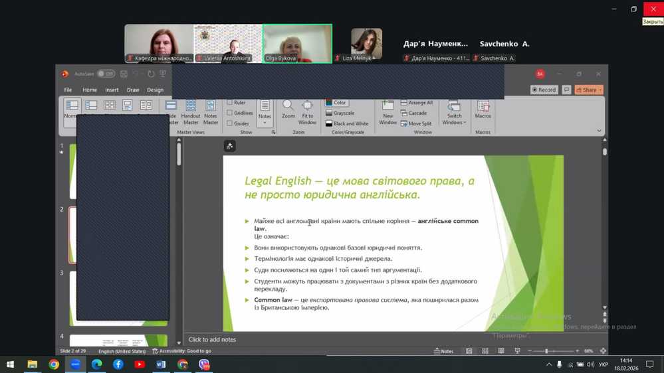664x373 pixels.
Task: Open the Insert tab
Action: [112, 90]
